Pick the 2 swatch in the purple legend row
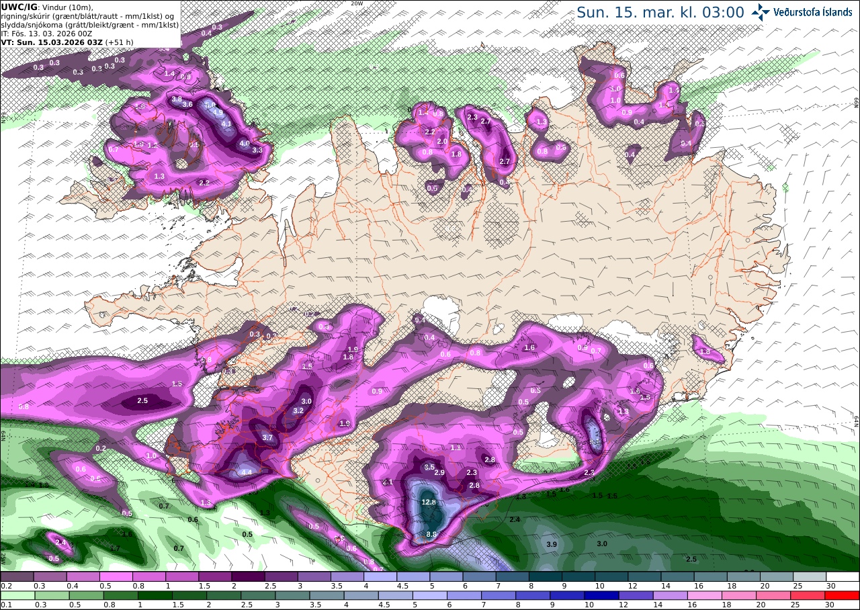The image size is (860, 610). click(x=248, y=576)
